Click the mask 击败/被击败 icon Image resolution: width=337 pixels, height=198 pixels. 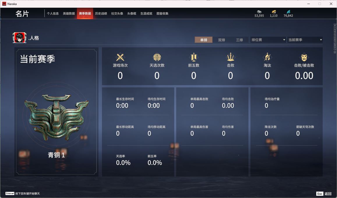(304, 57)
